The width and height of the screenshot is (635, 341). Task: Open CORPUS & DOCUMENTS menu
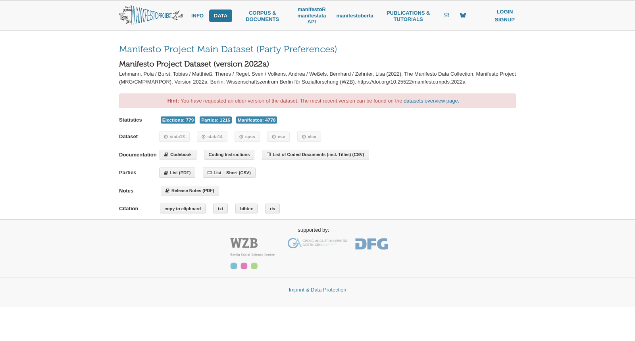[x=262, y=16]
